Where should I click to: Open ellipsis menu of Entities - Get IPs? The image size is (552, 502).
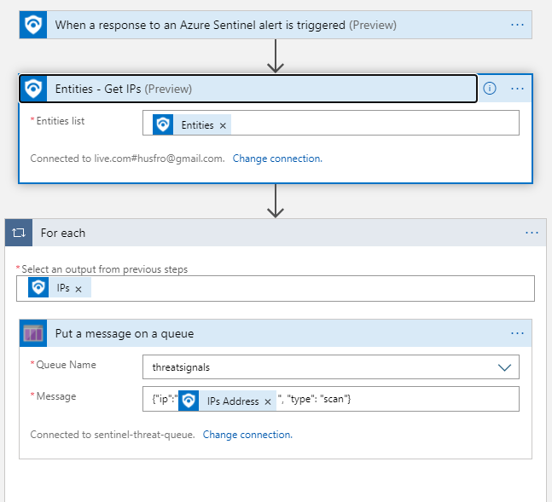point(517,89)
